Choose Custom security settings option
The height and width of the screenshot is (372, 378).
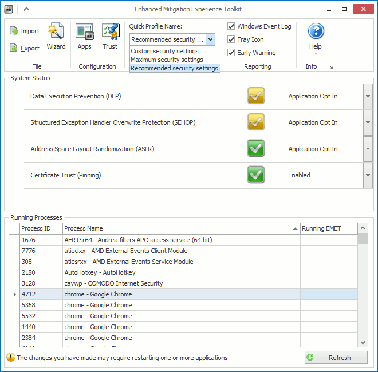164,51
